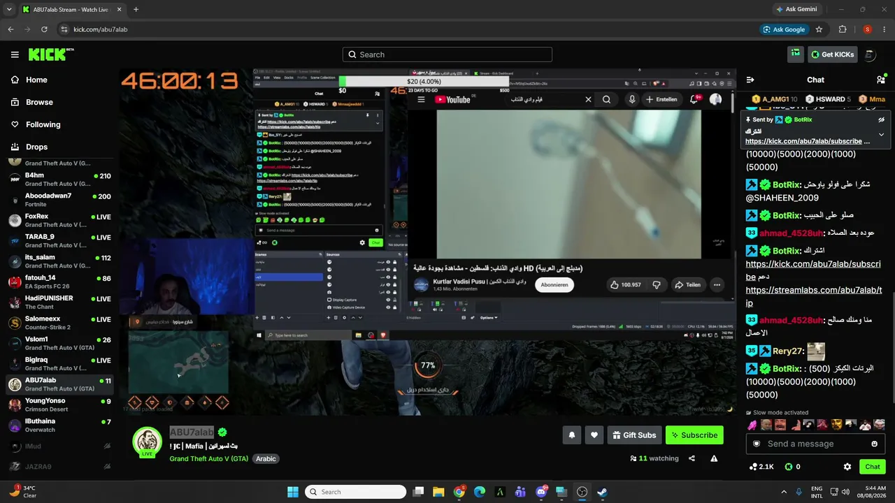
Task: Click the Arabic language tag
Action: [266, 458]
